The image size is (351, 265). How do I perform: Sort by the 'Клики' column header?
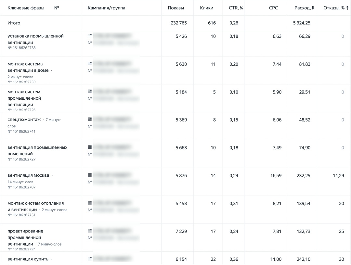207,8
